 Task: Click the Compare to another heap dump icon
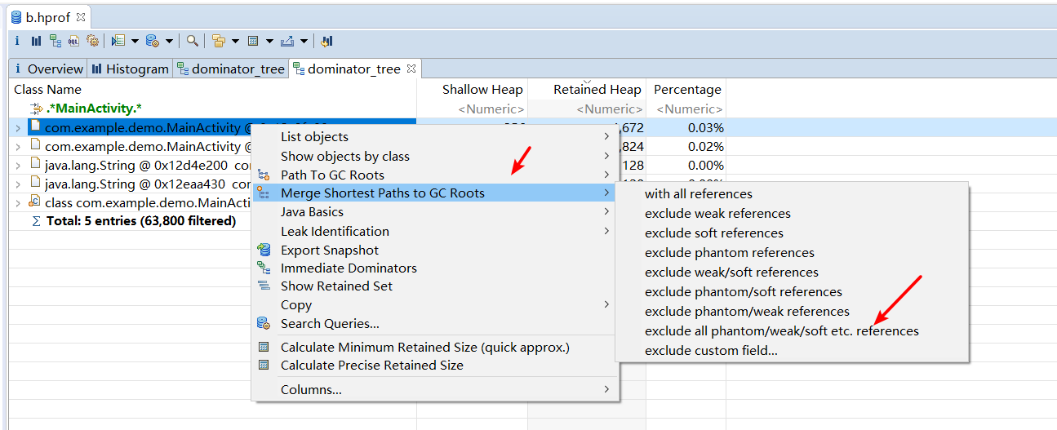point(326,41)
